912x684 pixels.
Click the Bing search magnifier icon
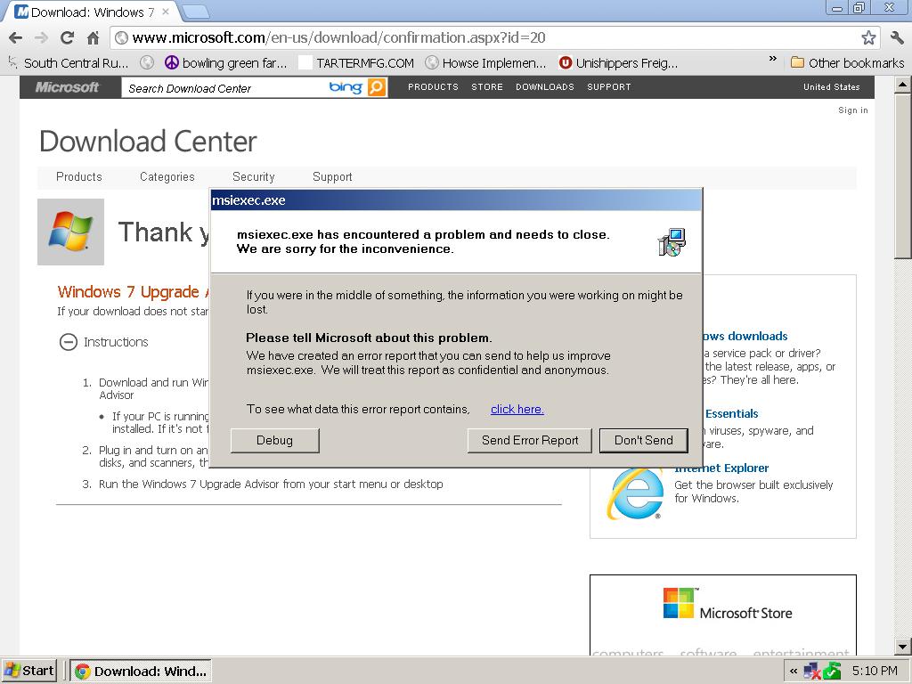coord(377,87)
